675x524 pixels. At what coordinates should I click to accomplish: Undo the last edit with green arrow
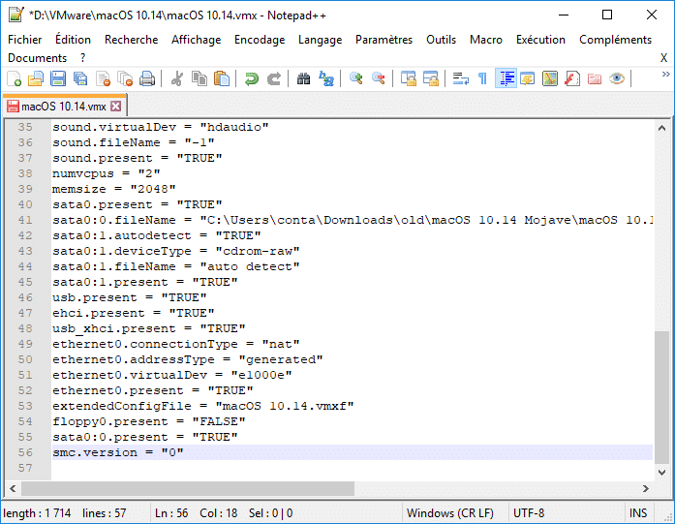252,78
